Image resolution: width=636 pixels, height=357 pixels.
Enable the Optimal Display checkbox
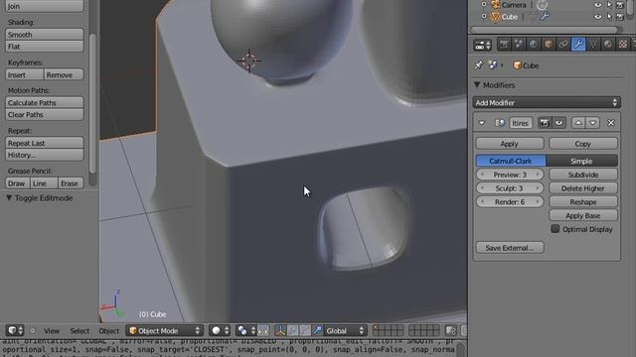pyautogui.click(x=556, y=229)
